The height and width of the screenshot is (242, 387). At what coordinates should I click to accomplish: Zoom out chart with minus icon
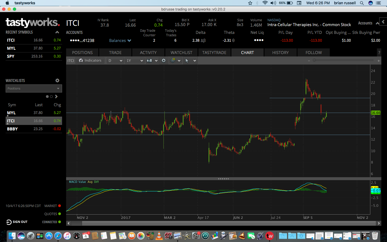[x=309, y=61]
